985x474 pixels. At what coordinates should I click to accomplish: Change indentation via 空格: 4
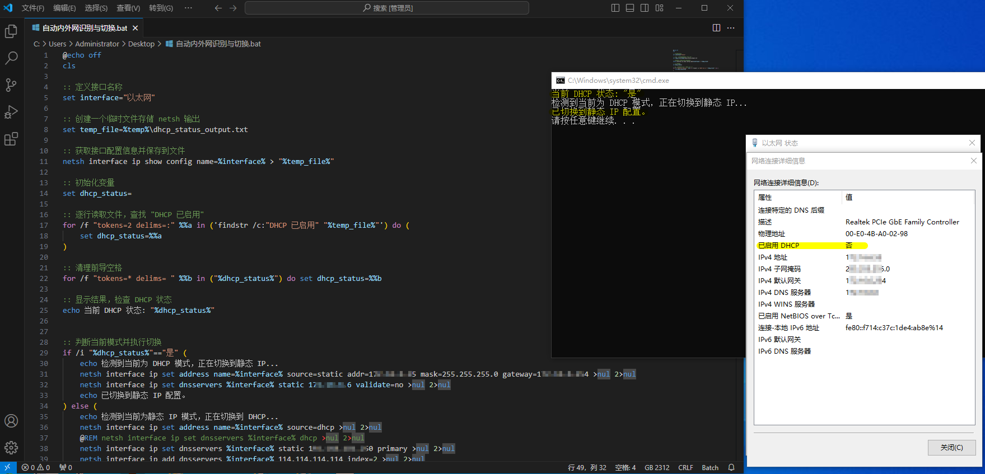point(625,467)
